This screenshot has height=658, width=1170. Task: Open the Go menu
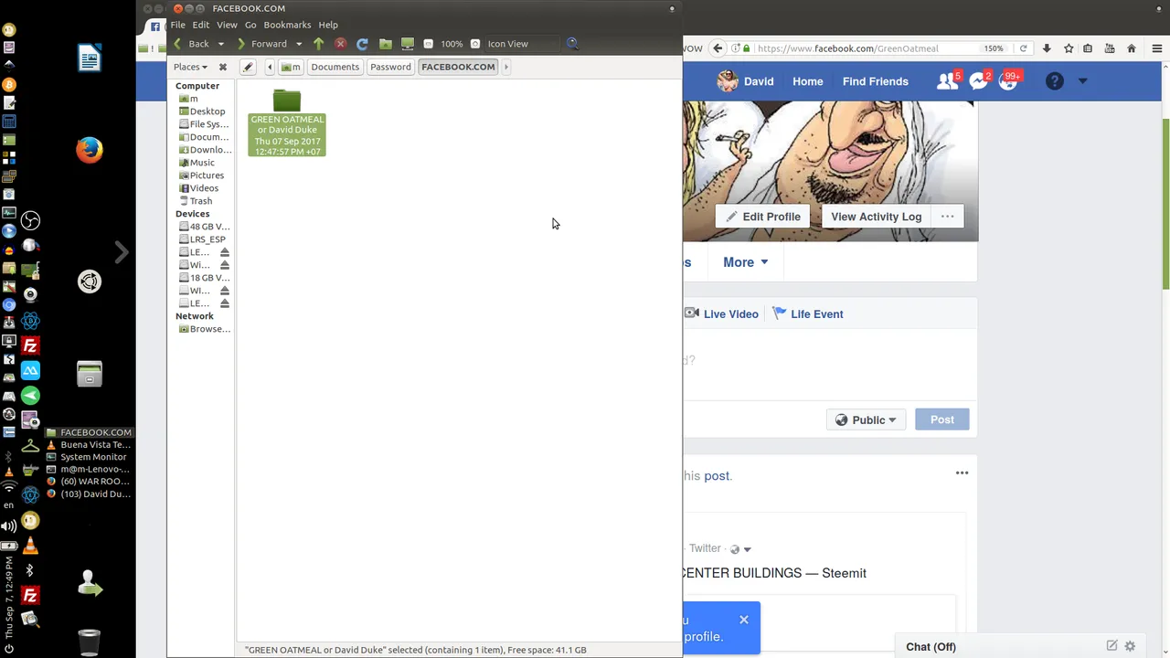pos(250,25)
